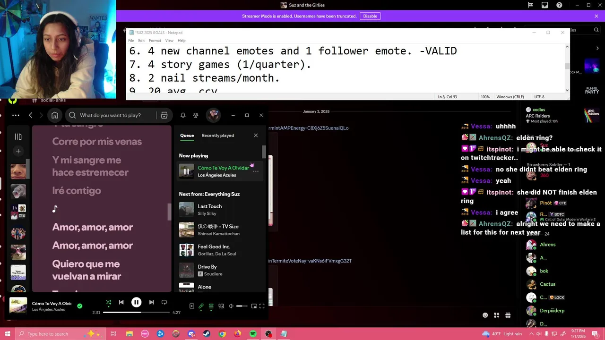Seek within the song progress bar

tap(136, 313)
